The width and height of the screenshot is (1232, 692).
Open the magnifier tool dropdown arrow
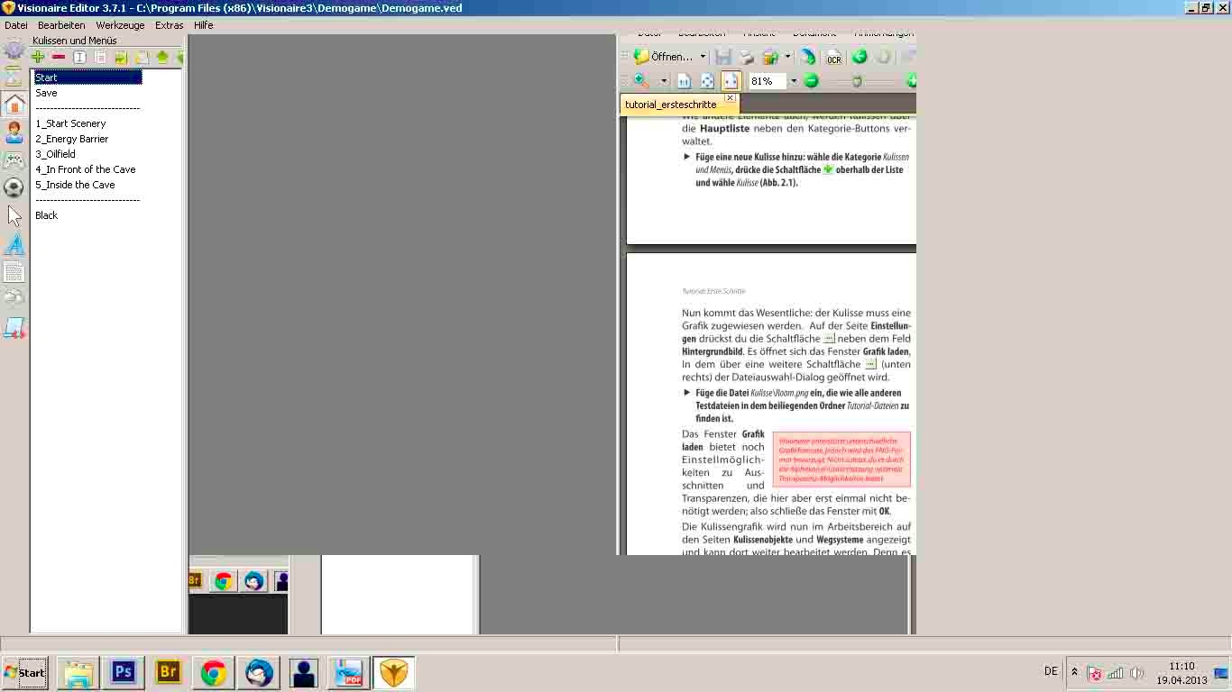[x=664, y=81]
